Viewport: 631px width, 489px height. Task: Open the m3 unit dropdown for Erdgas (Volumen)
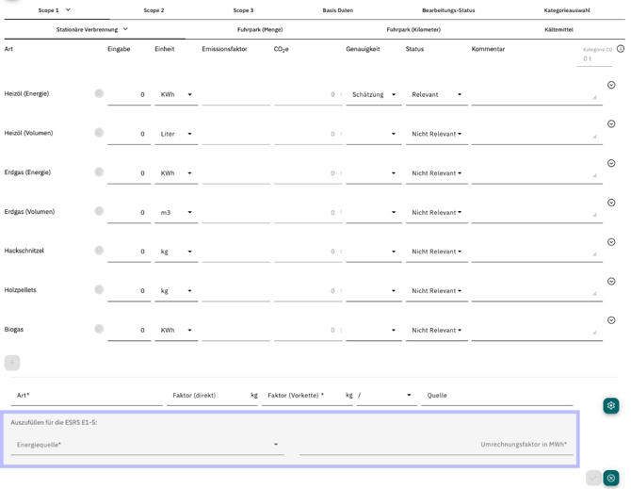point(176,213)
